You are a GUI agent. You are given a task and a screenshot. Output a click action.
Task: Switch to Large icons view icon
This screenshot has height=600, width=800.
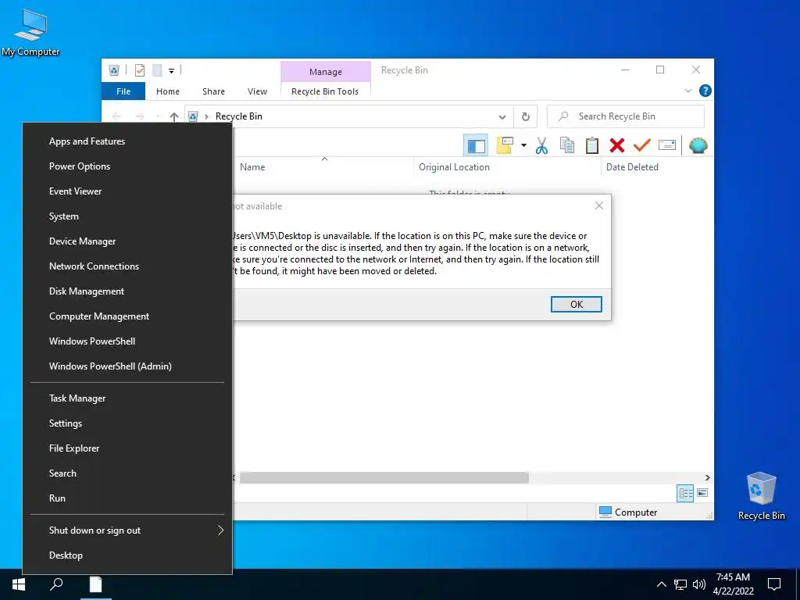702,493
